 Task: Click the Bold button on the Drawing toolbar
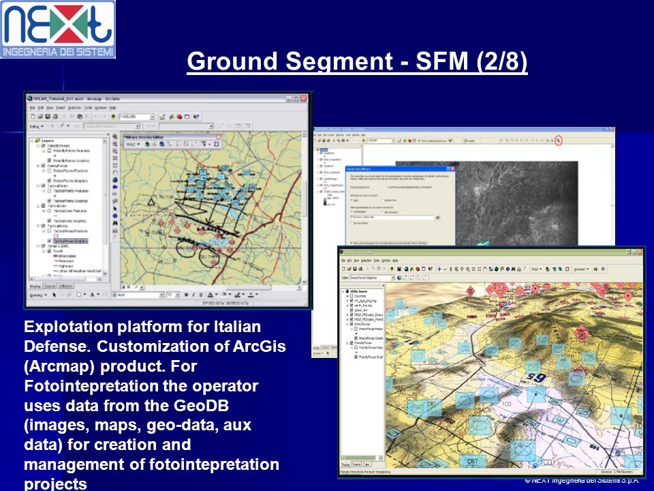click(x=186, y=295)
